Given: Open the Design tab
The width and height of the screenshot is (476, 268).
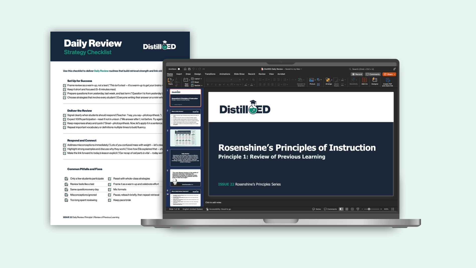Looking at the screenshot, I should [x=198, y=74].
